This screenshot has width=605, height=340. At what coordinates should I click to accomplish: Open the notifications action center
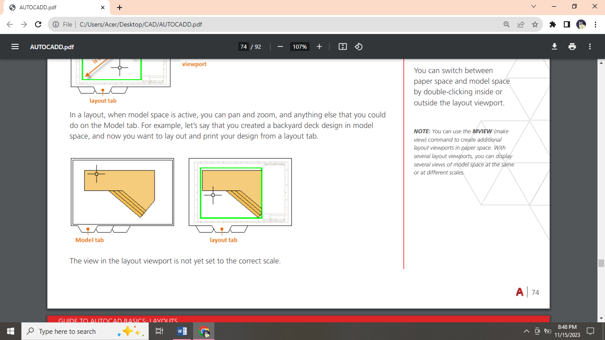590,331
